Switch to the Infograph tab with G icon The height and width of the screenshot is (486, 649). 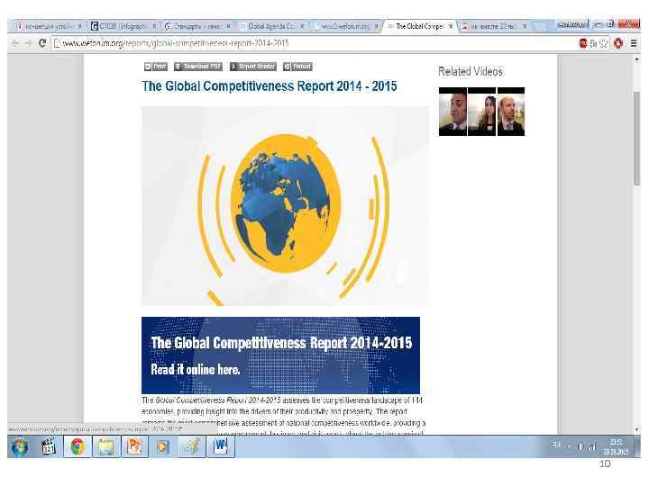pos(122,26)
